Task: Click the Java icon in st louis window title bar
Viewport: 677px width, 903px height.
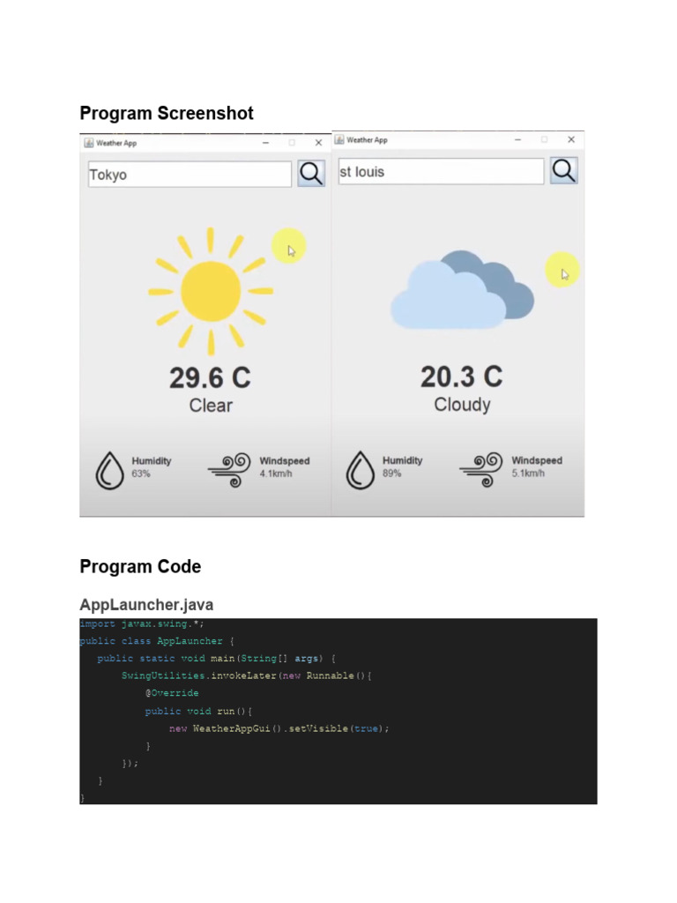Action: point(339,140)
